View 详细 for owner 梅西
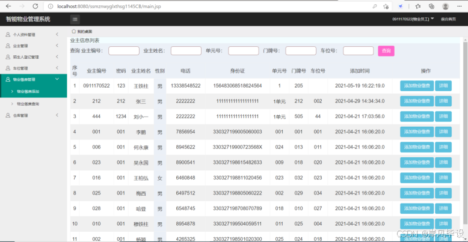Viewport: 468px width, 242px height. tap(443, 193)
